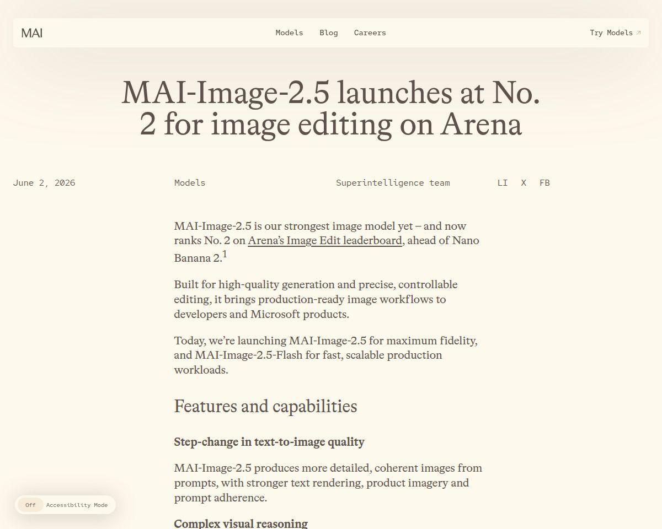Click the Try Models link

pyautogui.click(x=615, y=33)
